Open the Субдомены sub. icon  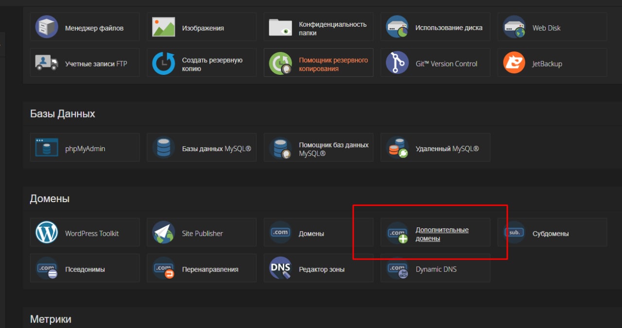coord(514,233)
